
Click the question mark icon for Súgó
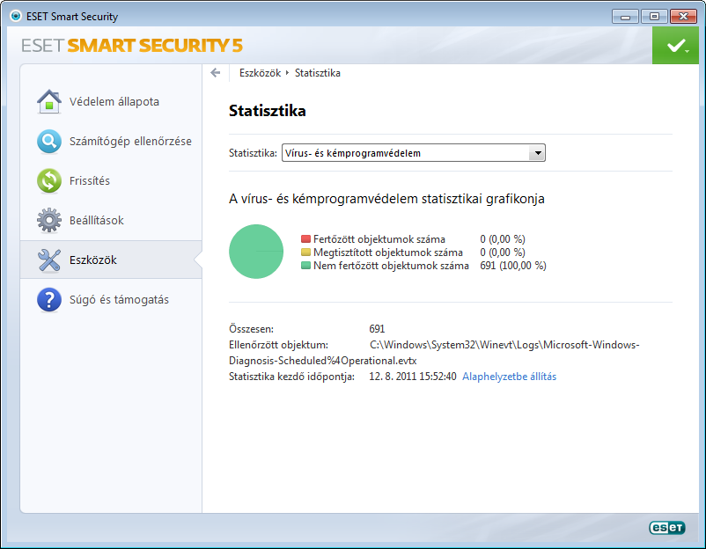pyautogui.click(x=49, y=300)
